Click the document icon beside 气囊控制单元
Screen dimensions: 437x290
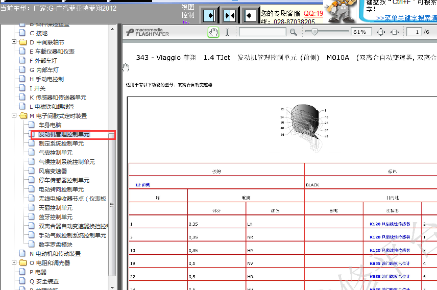coord(32,152)
